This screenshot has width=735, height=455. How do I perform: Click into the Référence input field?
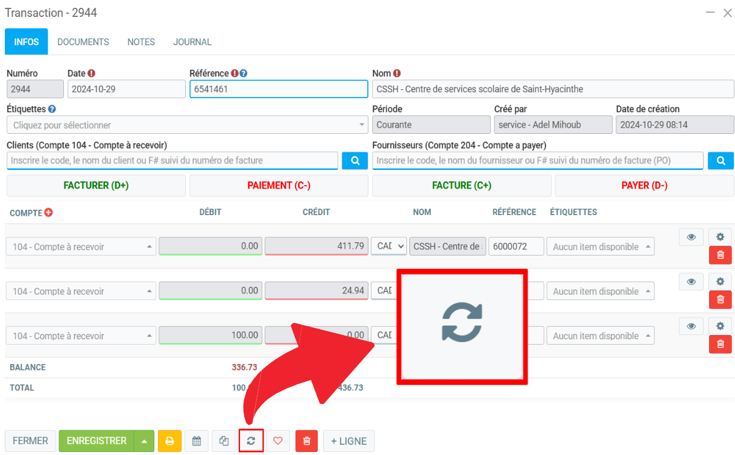pos(278,89)
